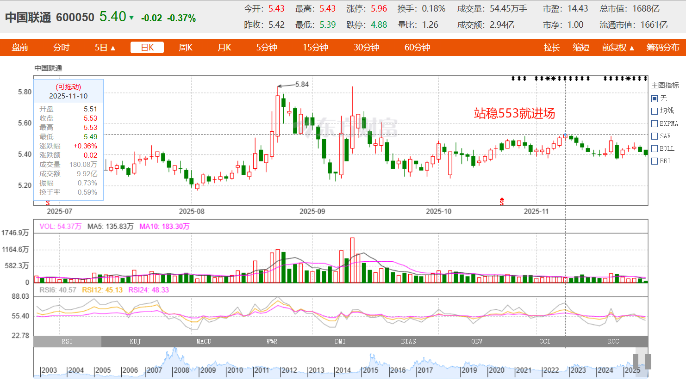Viewport: 686px width, 387px height.
Task: Show the 60分钟 chart
Action: pyautogui.click(x=417, y=47)
